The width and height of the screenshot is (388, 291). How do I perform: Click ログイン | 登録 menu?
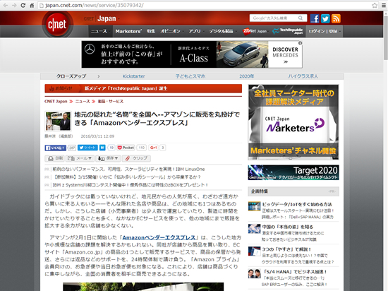(324, 31)
